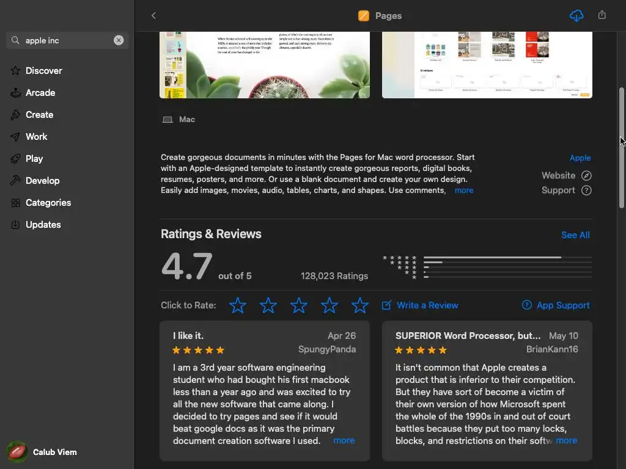
Task: Click the Write a Review pencil icon
Action: tap(386, 305)
